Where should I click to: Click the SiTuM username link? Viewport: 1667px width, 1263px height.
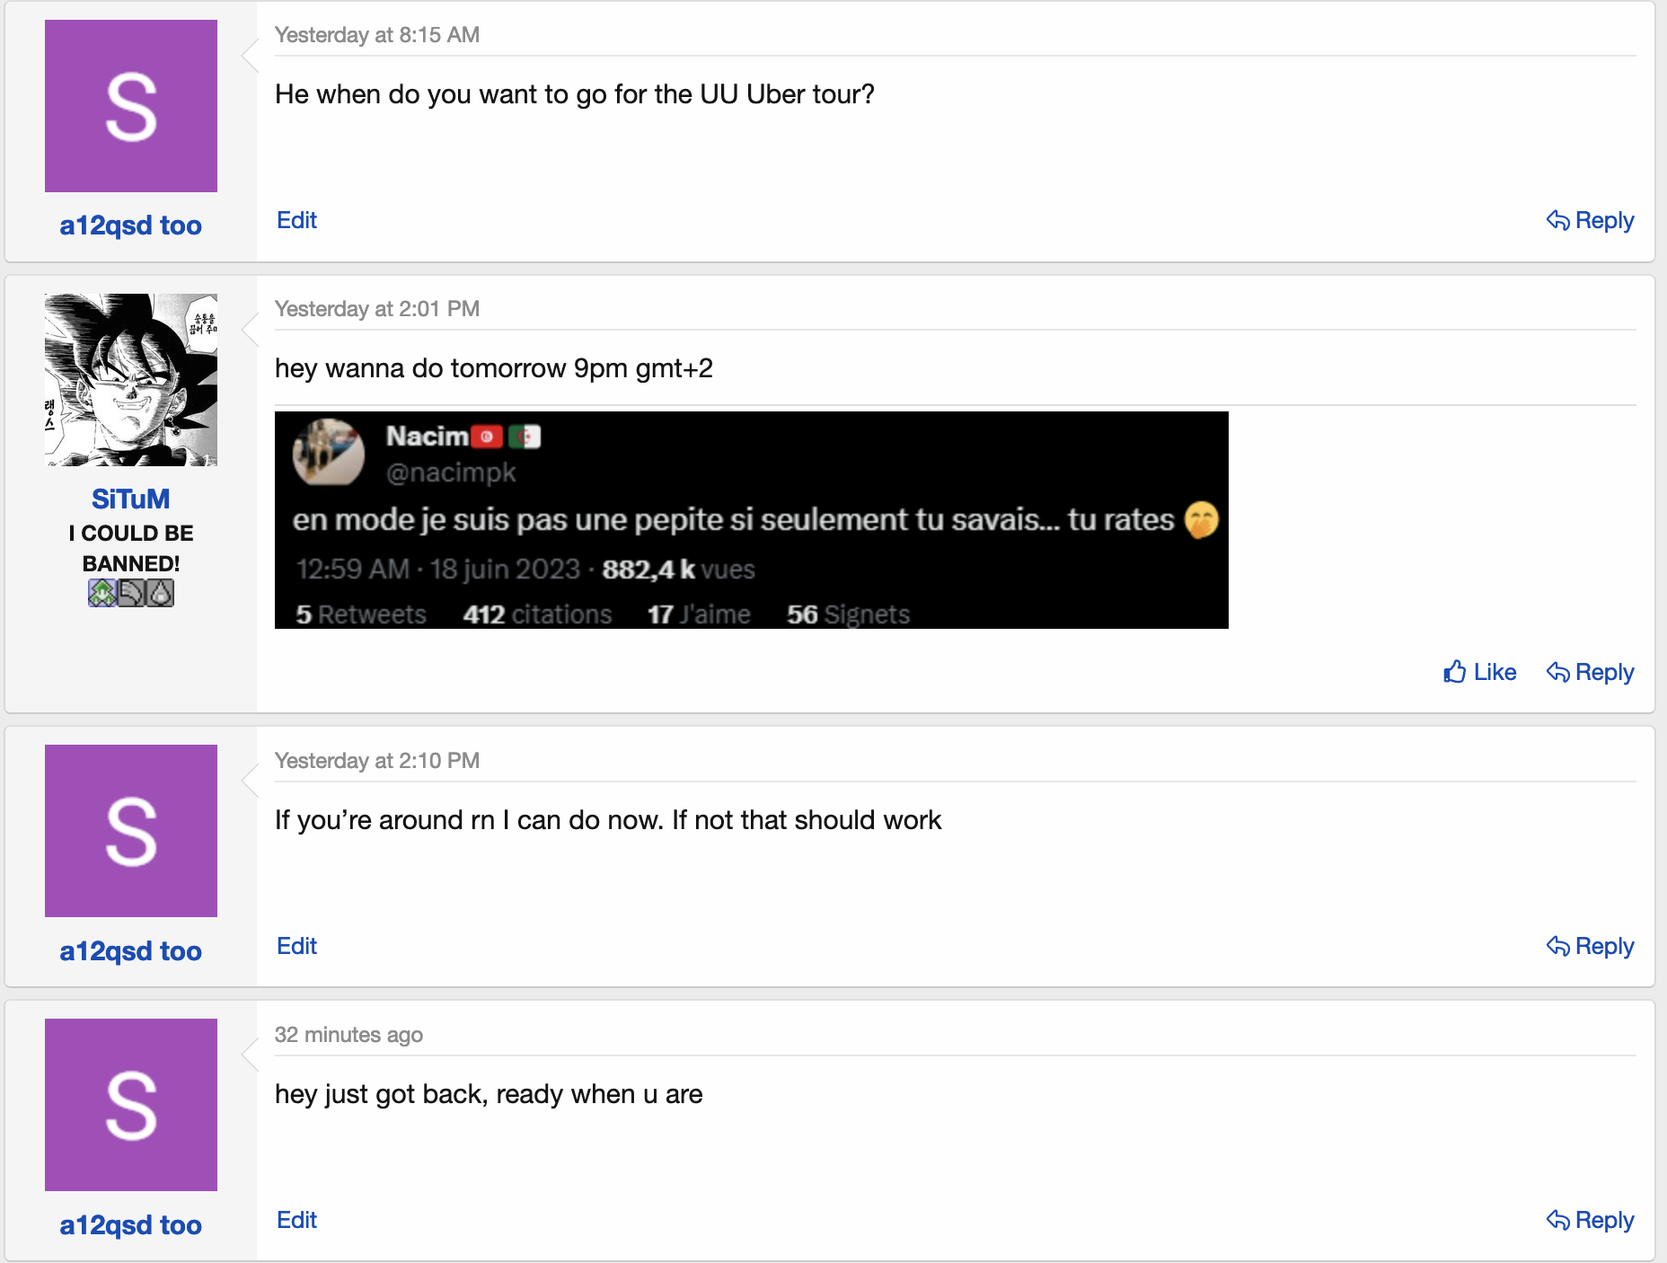tap(131, 499)
